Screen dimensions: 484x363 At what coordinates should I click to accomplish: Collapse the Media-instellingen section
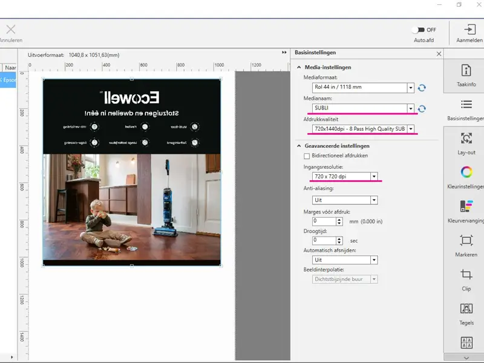coord(299,67)
